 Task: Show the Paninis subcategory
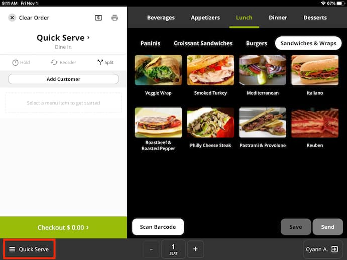tap(151, 43)
